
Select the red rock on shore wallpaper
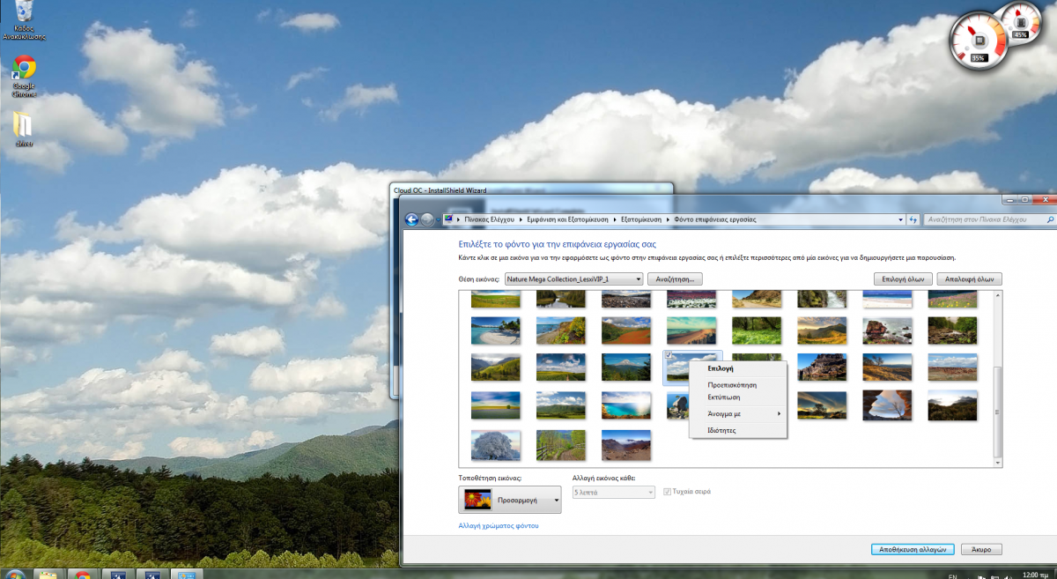[x=886, y=330]
